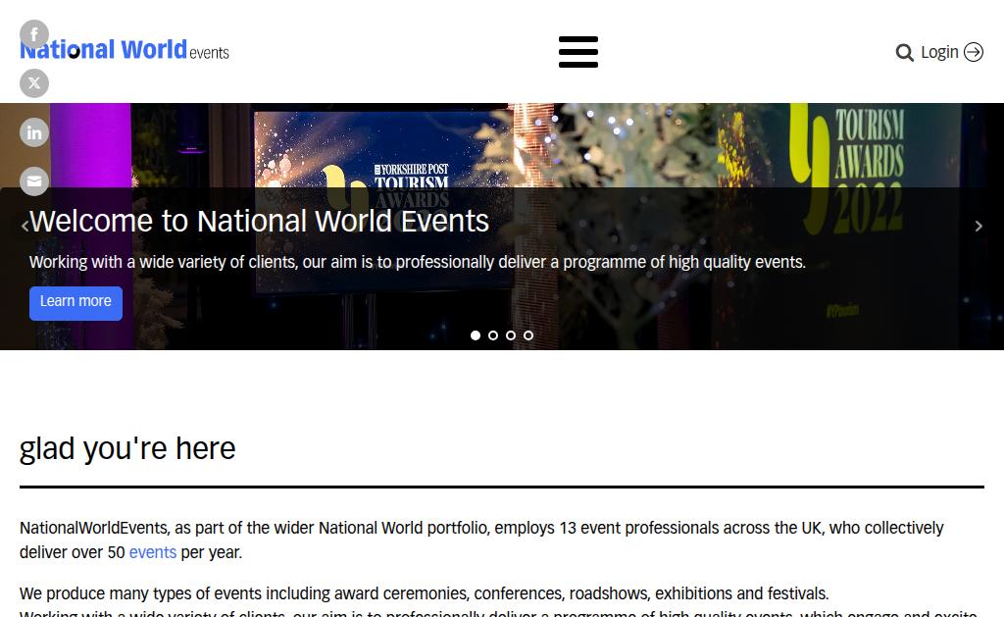The width and height of the screenshot is (1004, 617).
Task: Click the login arrow circle icon
Action: (x=974, y=52)
